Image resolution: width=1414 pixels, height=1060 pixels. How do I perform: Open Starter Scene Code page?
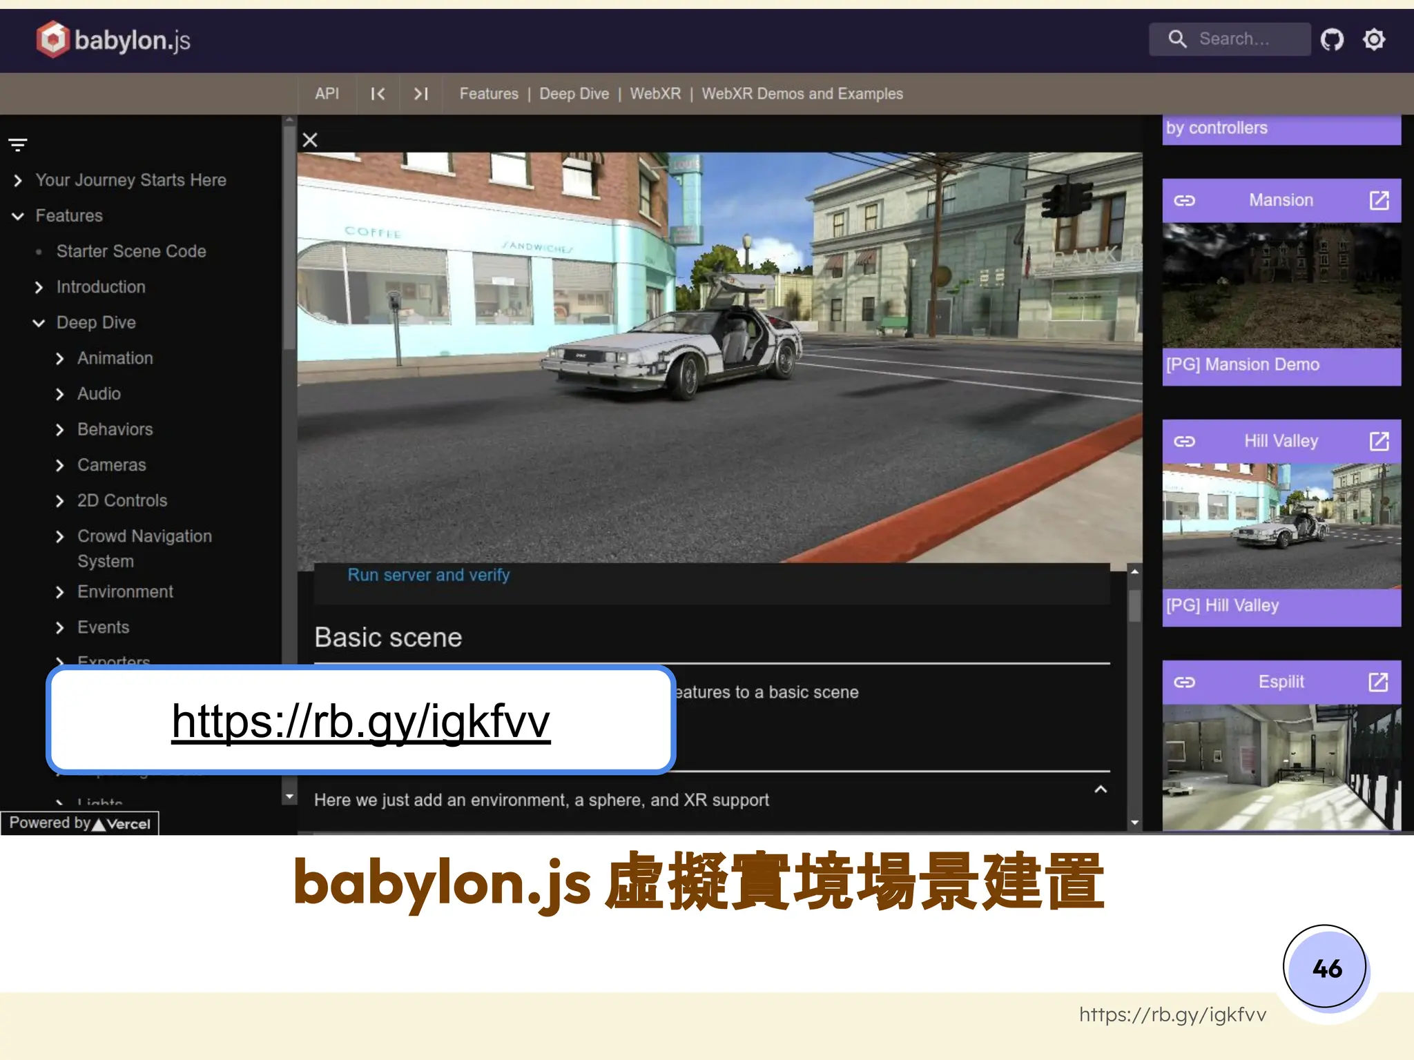point(131,251)
